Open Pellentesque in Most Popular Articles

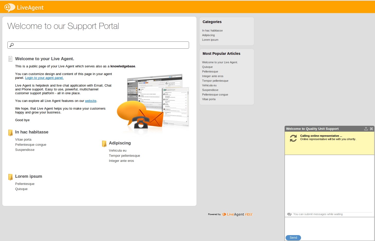pos(210,71)
